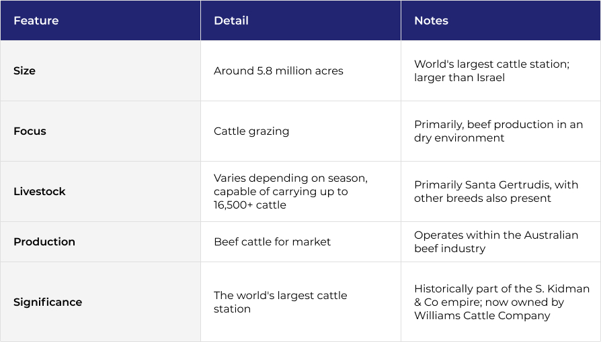The width and height of the screenshot is (601, 342).
Task: Click the 'Around 5.8 million acres' cell
Action: pos(278,71)
